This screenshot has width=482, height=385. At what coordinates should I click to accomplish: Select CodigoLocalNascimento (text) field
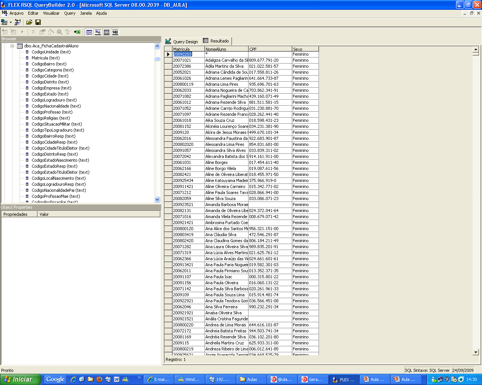(59, 178)
